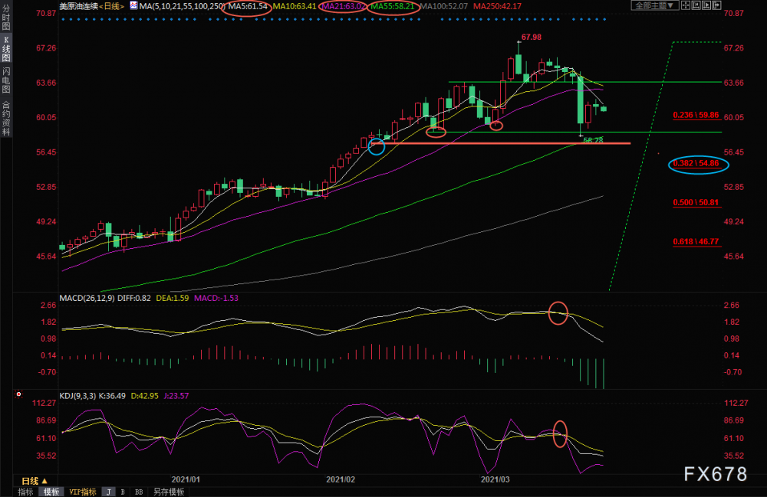Select the BB template button
Image resolution: width=767 pixels, height=497 pixels.
pos(139,492)
